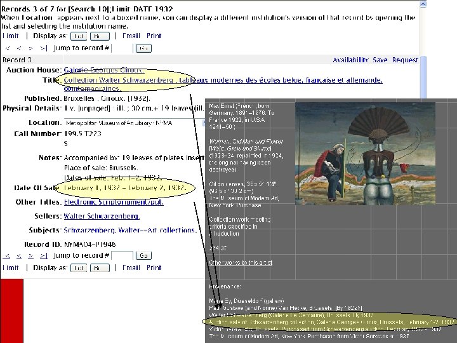This screenshot has width=457, height=343.
Task: Click the top Brief display button
Action: click(100, 36)
